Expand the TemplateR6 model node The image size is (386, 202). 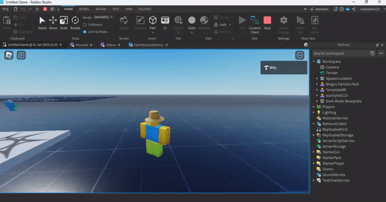point(317,90)
